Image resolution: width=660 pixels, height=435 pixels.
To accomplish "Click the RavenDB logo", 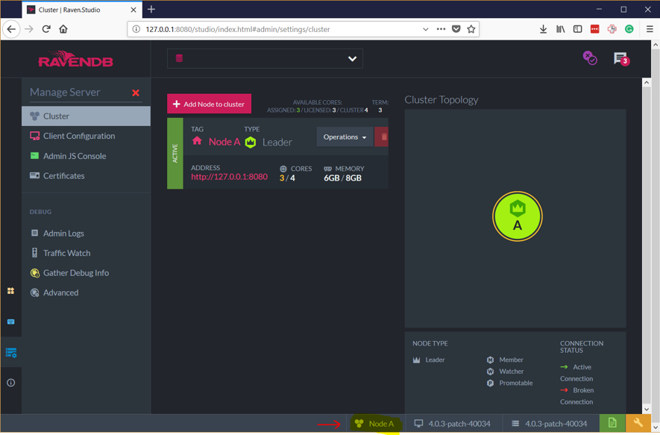I will point(76,60).
